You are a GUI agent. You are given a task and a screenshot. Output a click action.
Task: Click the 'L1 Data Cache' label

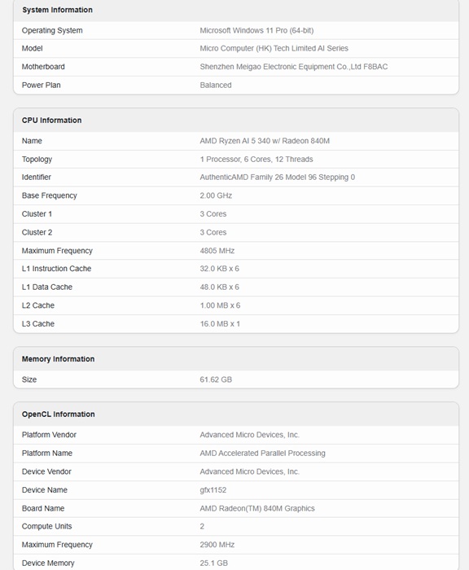pos(47,287)
